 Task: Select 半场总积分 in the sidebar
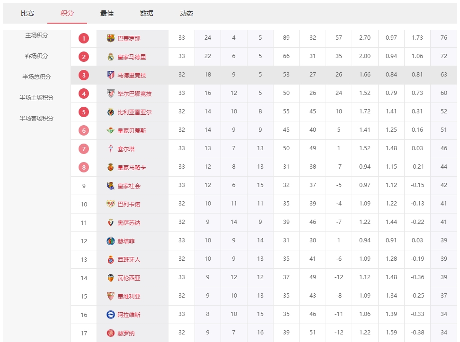point(36,77)
